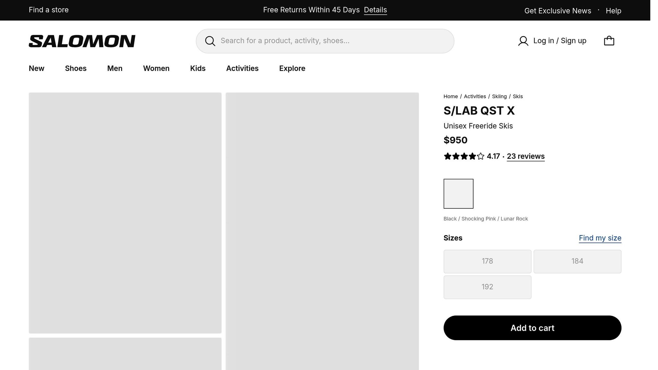
Task: Open Find my size guide
Action: click(600, 238)
